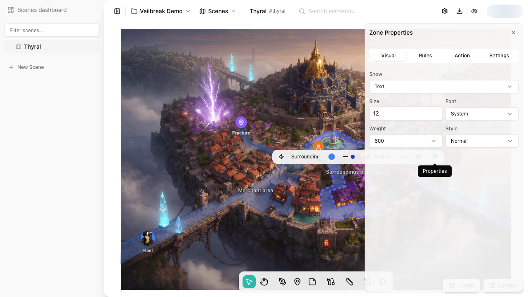Expand the Veilbreak Demo project dropdown

[160, 11]
